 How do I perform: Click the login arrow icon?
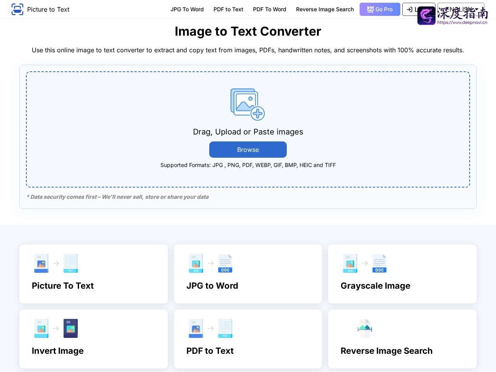click(x=410, y=9)
